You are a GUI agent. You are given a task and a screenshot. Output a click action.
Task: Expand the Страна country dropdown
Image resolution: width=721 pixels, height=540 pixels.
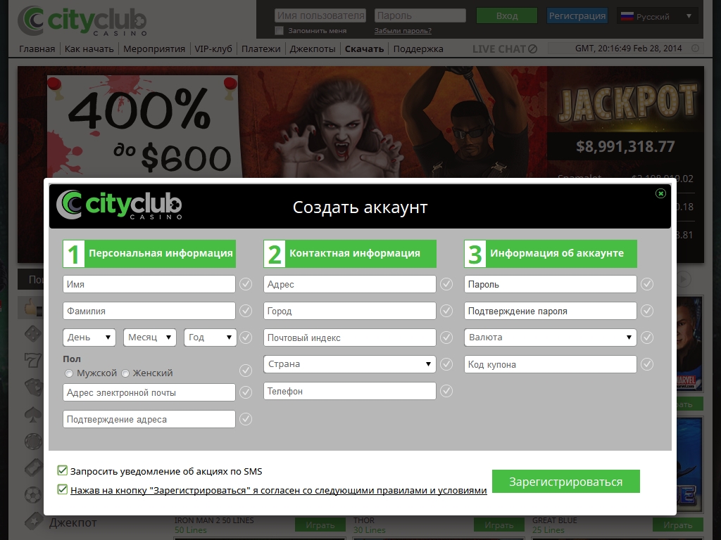point(350,364)
